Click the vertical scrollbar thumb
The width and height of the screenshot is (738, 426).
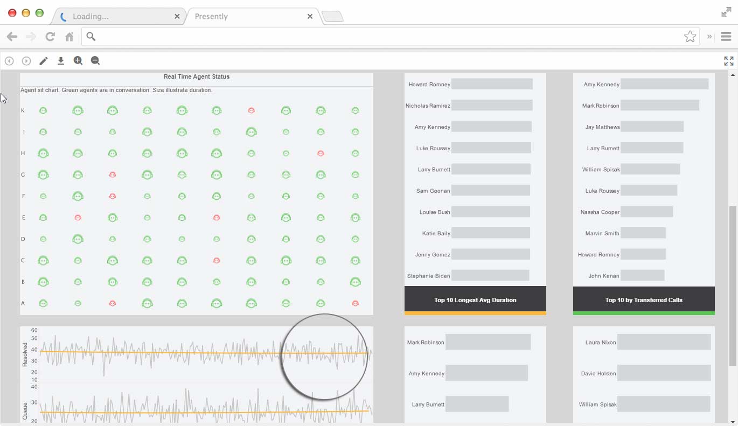click(733, 286)
